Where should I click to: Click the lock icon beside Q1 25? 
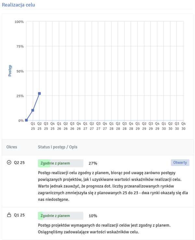point(9,215)
